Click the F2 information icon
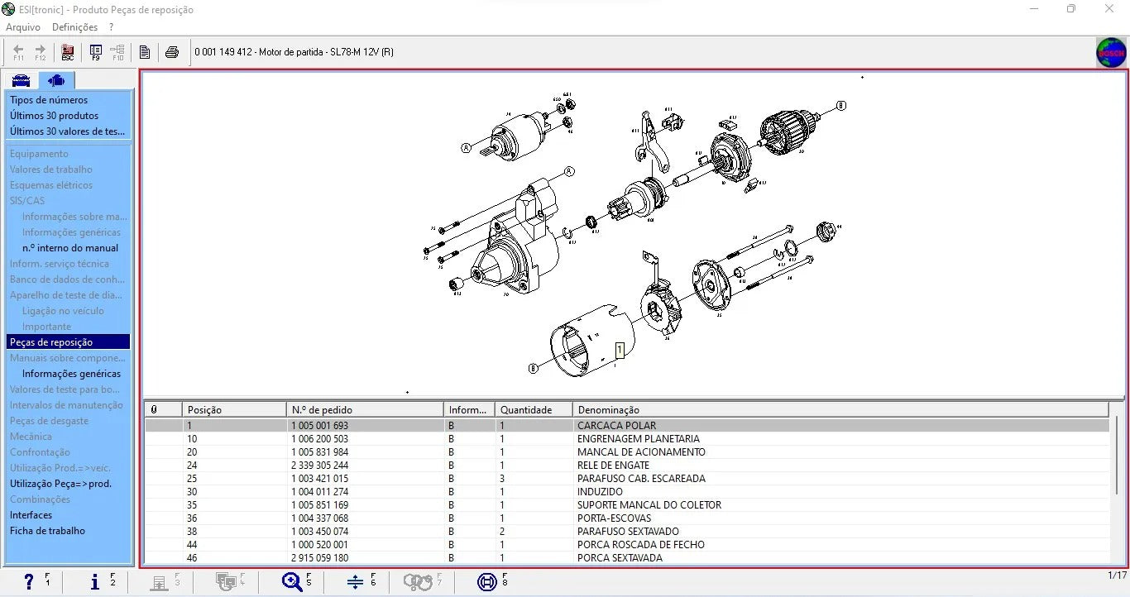 click(x=94, y=581)
